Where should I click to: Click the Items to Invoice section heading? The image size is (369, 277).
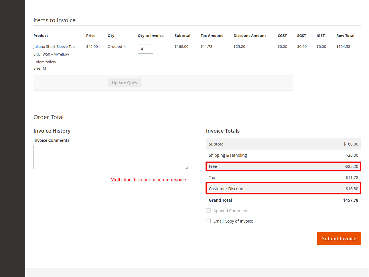[54, 20]
